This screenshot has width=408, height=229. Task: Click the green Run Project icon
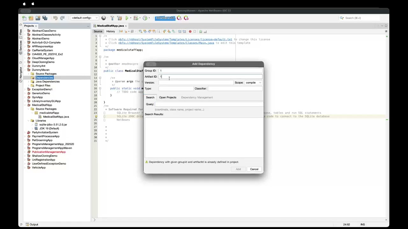coord(127,18)
